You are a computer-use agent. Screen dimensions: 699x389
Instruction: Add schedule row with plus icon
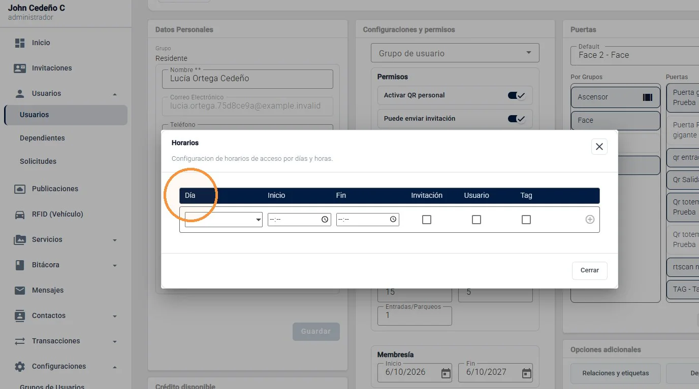coord(590,220)
